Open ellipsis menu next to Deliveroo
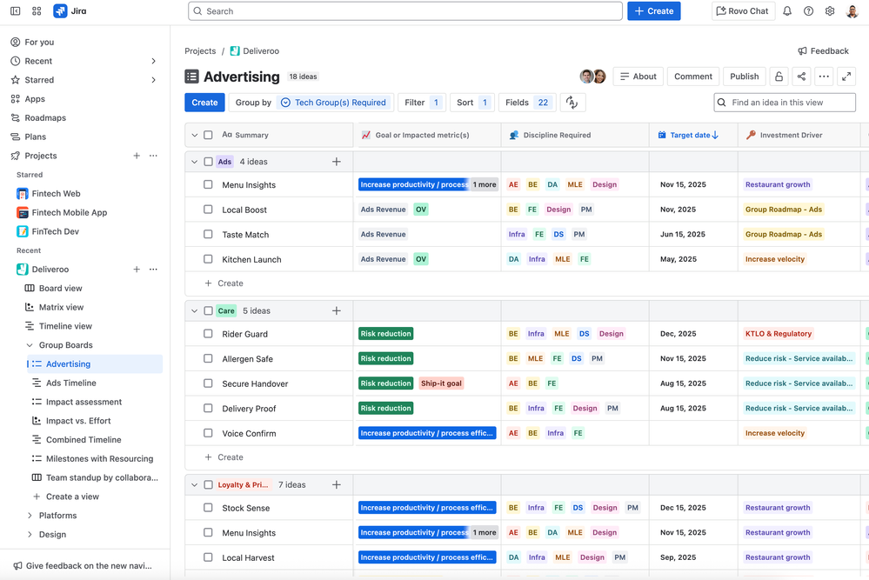Screen dimensions: 869x580 (153, 270)
